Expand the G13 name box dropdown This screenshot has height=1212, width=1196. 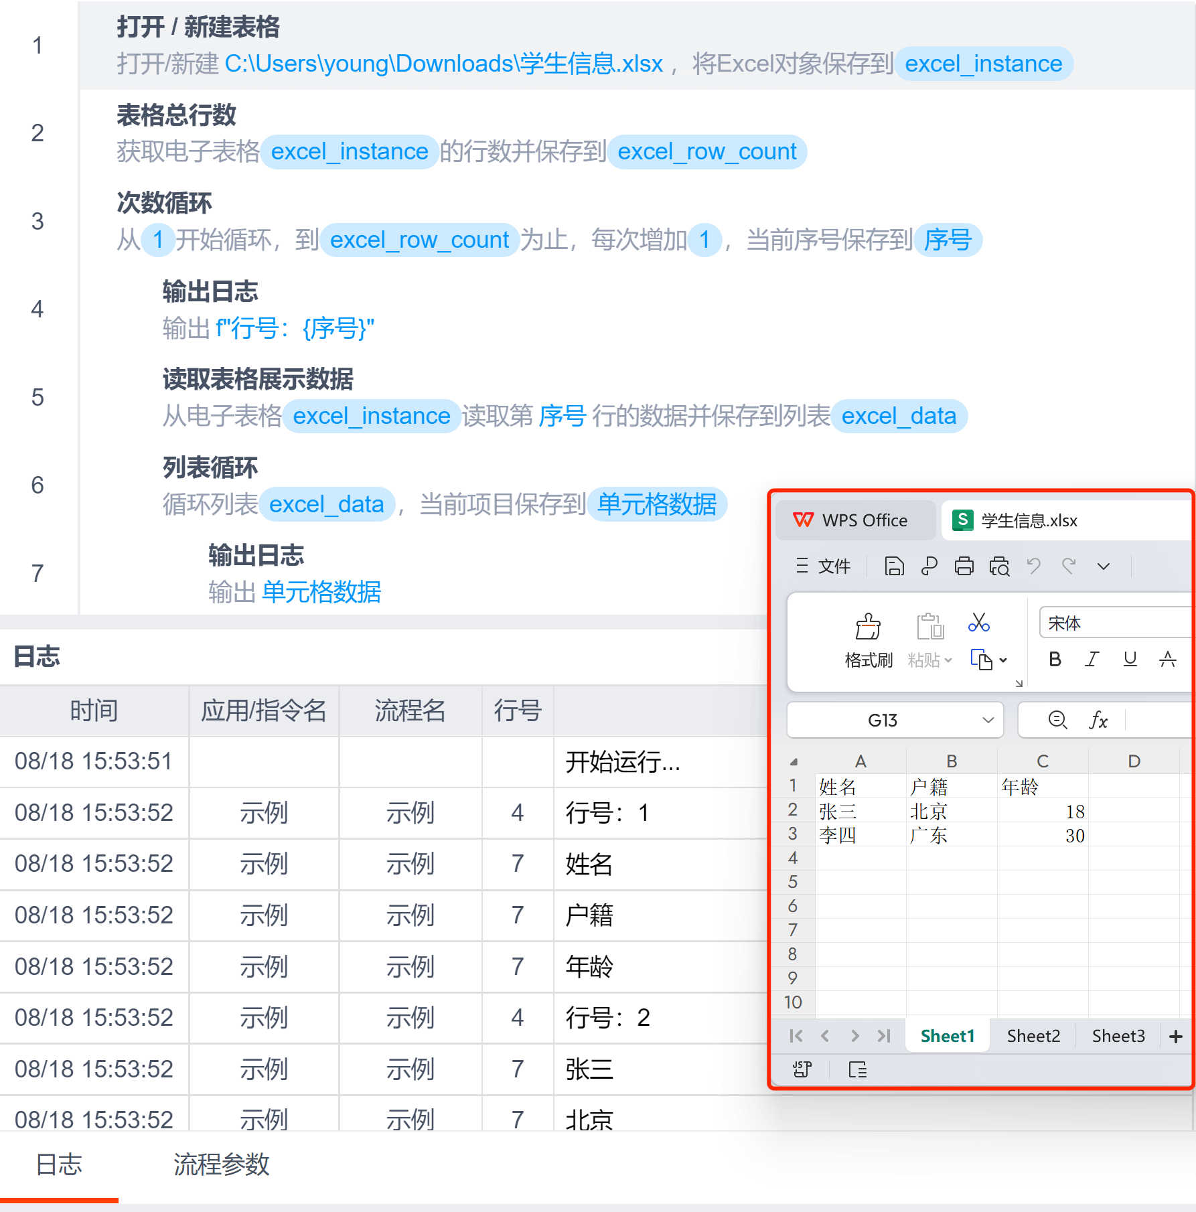tap(988, 721)
